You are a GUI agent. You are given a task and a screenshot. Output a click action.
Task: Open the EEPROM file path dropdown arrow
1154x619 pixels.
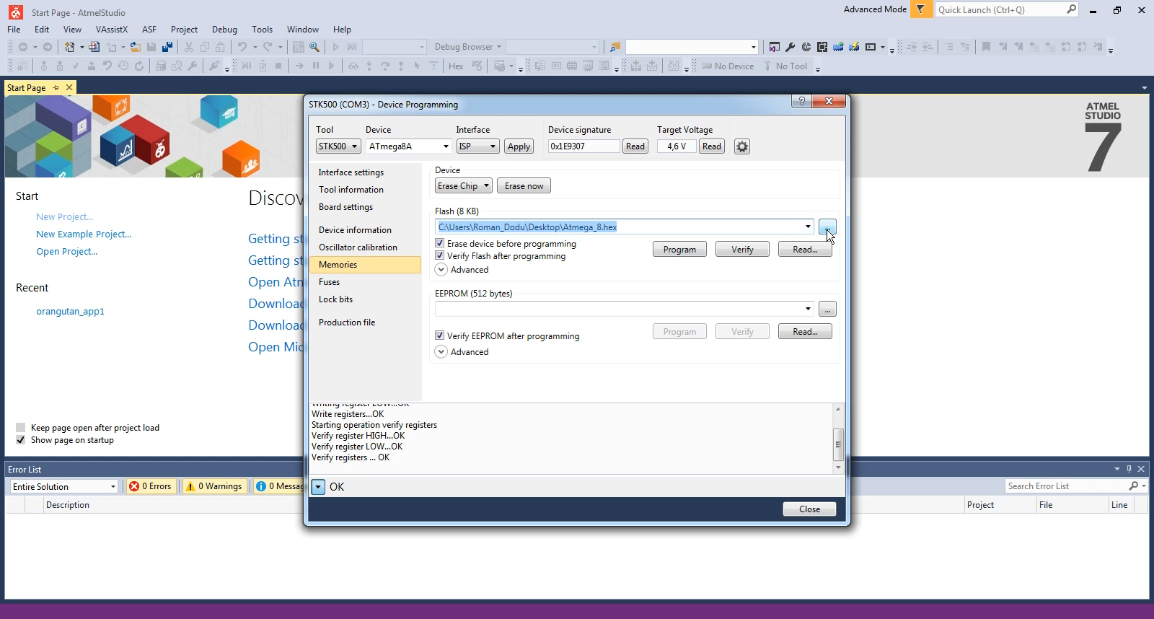[808, 309]
